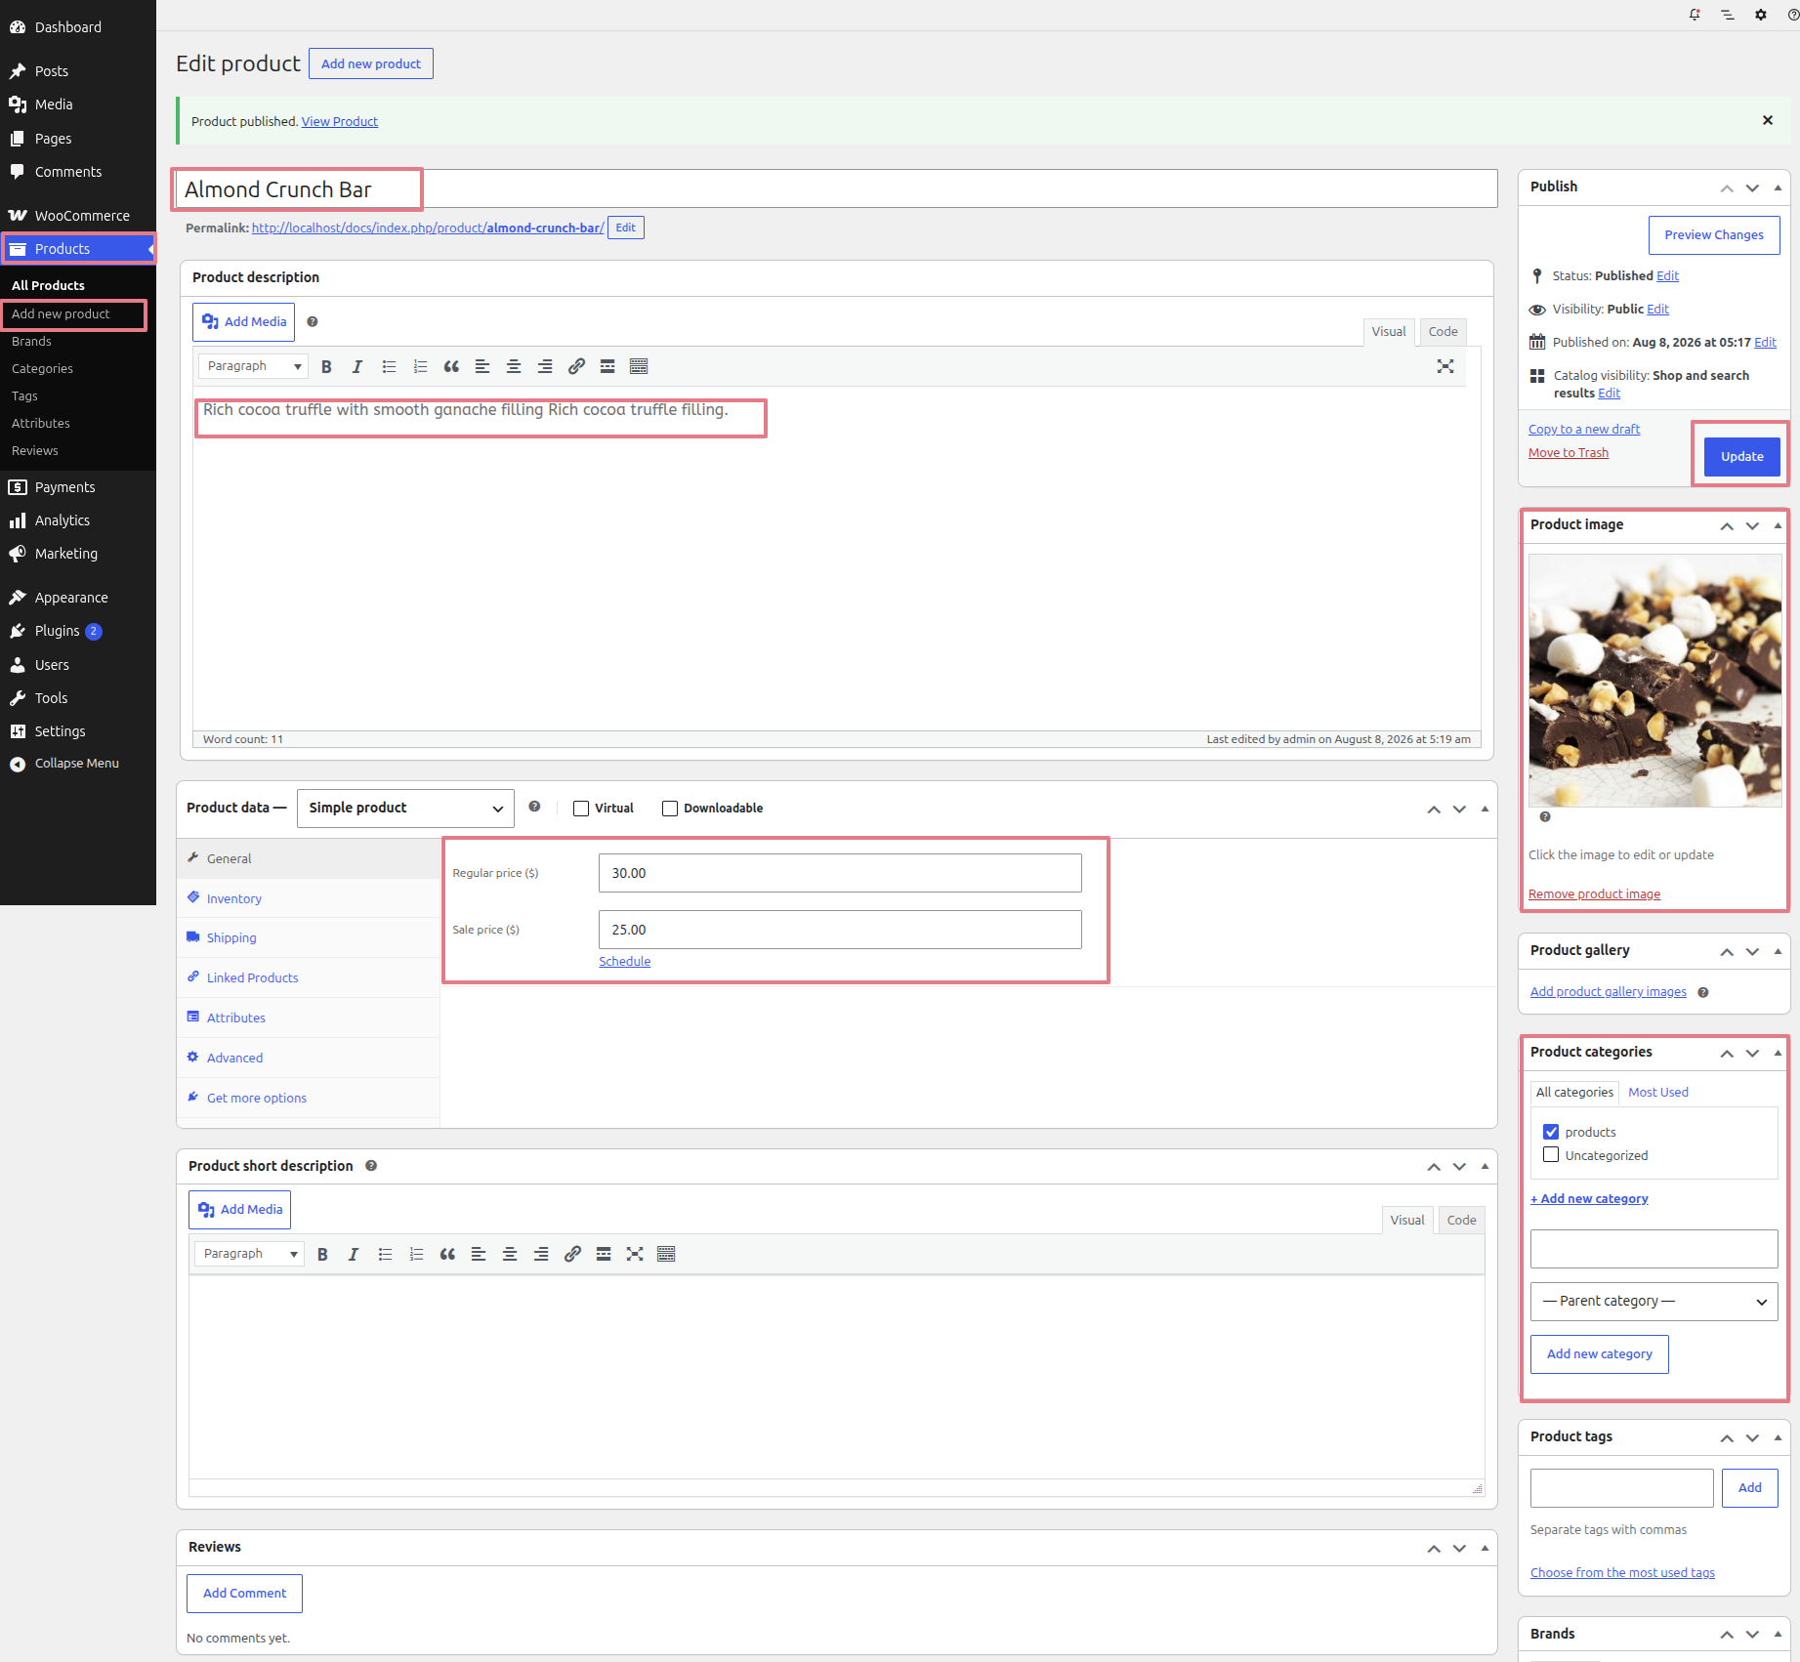This screenshot has width=1800, height=1662.
Task: Center align text in short description toolbar
Action: point(510,1254)
